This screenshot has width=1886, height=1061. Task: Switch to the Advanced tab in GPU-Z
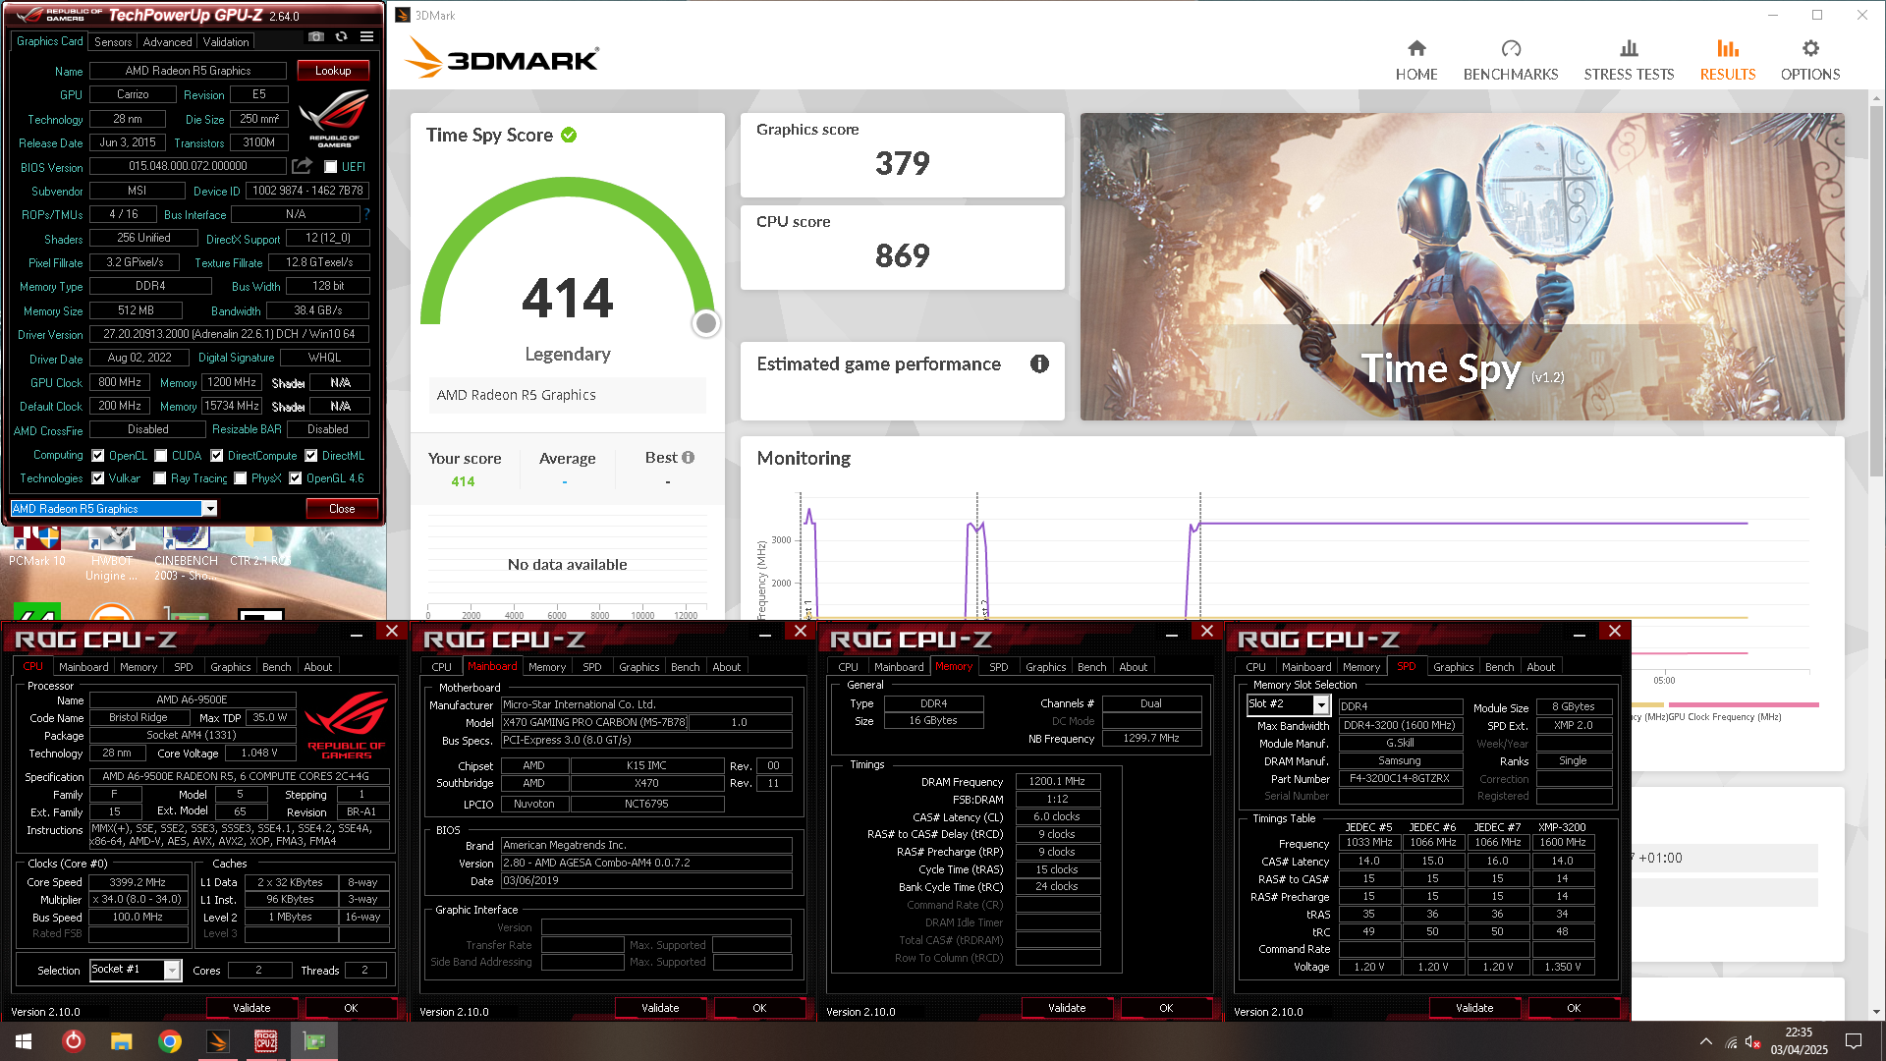point(167,42)
